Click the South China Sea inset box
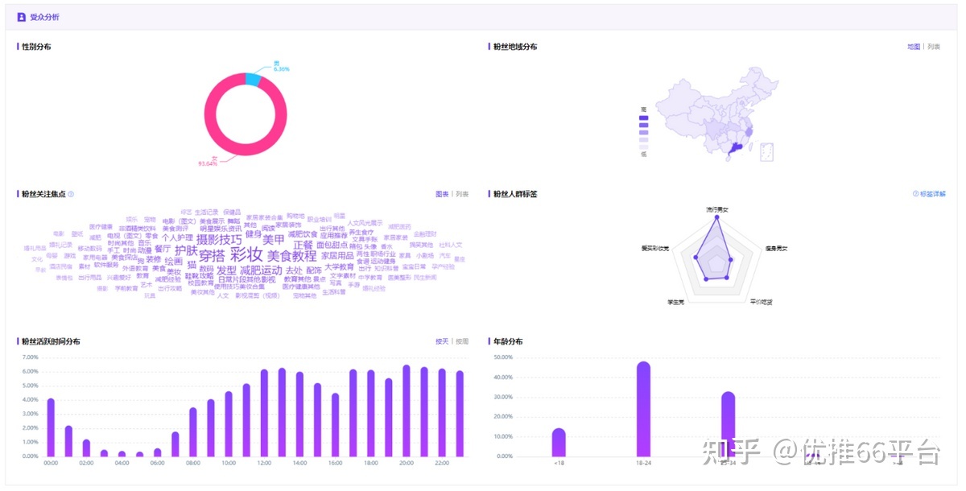The width and height of the screenshot is (966, 491). [x=766, y=151]
